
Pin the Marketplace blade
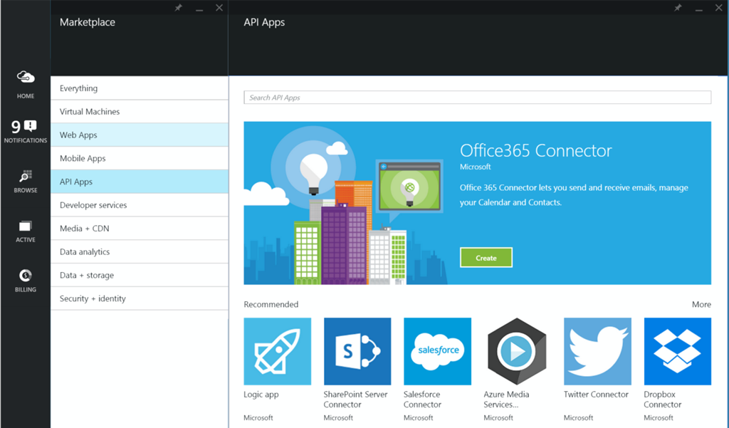click(x=179, y=7)
